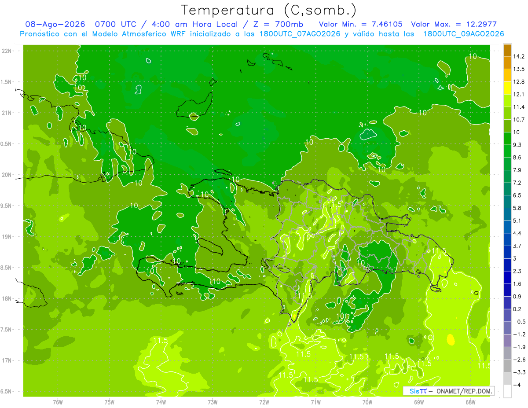Click the "68W" longitude axis label
Viewport: 528px width, 408px height.
(x=470, y=402)
